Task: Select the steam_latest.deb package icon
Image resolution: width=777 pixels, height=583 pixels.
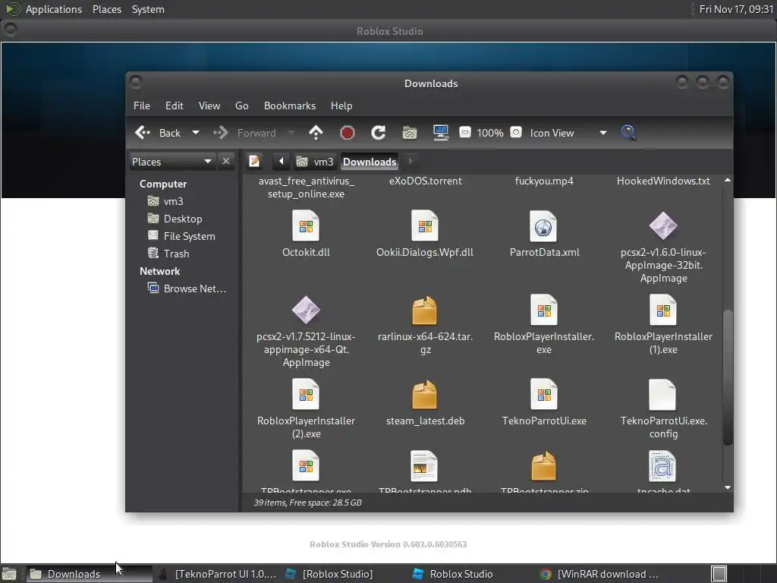Action: (425, 395)
